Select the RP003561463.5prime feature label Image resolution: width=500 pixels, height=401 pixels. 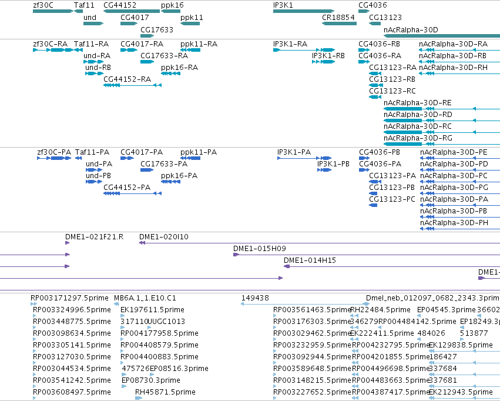312,310
